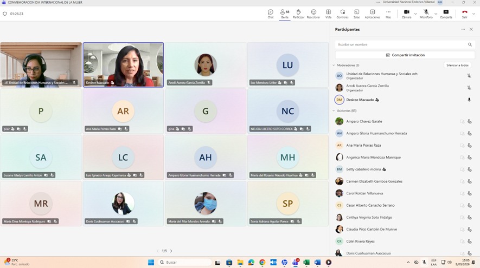
Task: Expand the Salir dropdown arrow
Action: 473,14
